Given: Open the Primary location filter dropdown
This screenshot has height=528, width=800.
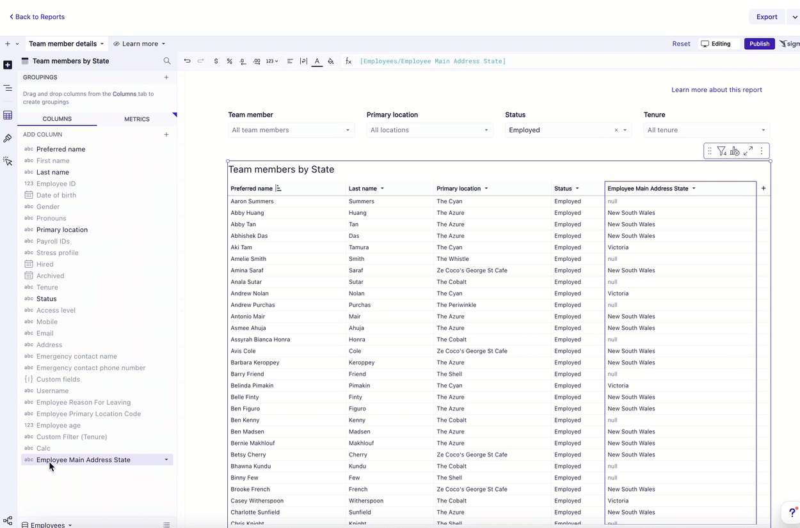Looking at the screenshot, I should tap(429, 130).
